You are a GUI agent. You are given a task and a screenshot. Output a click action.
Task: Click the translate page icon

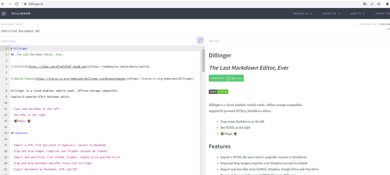[365, 4]
